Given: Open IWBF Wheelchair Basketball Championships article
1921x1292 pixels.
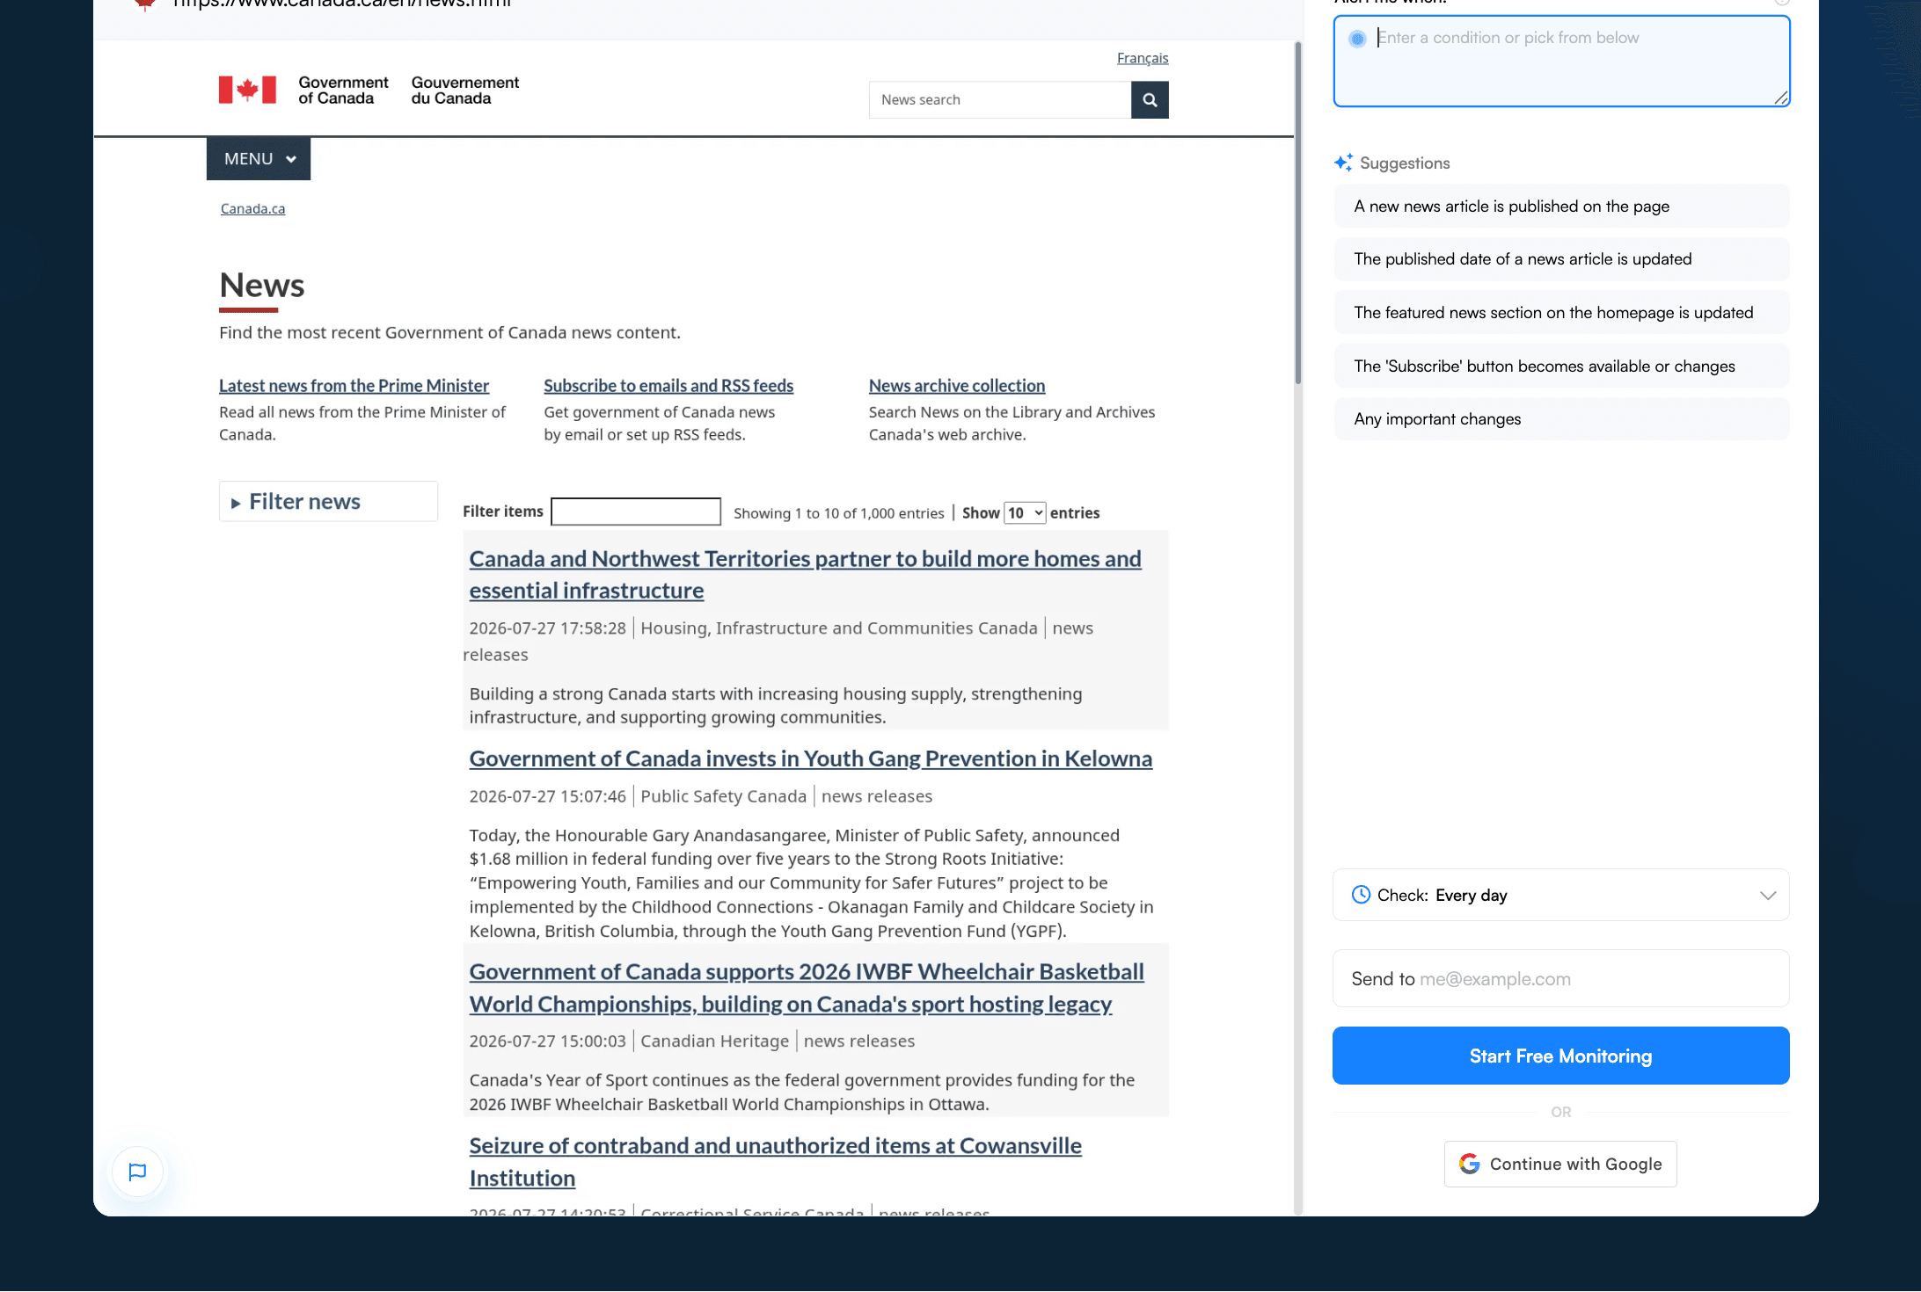Looking at the screenshot, I should point(806,987).
